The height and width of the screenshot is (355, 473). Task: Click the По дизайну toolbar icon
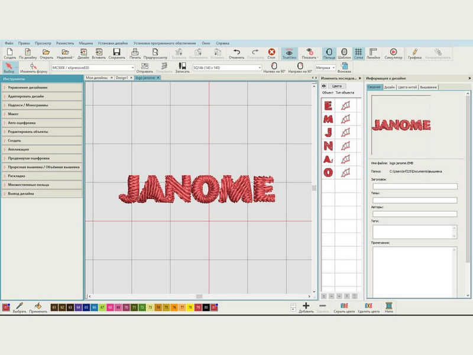28,53
